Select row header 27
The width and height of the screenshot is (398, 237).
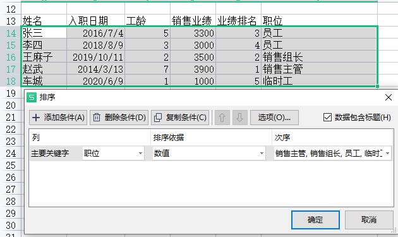[x=10, y=189]
